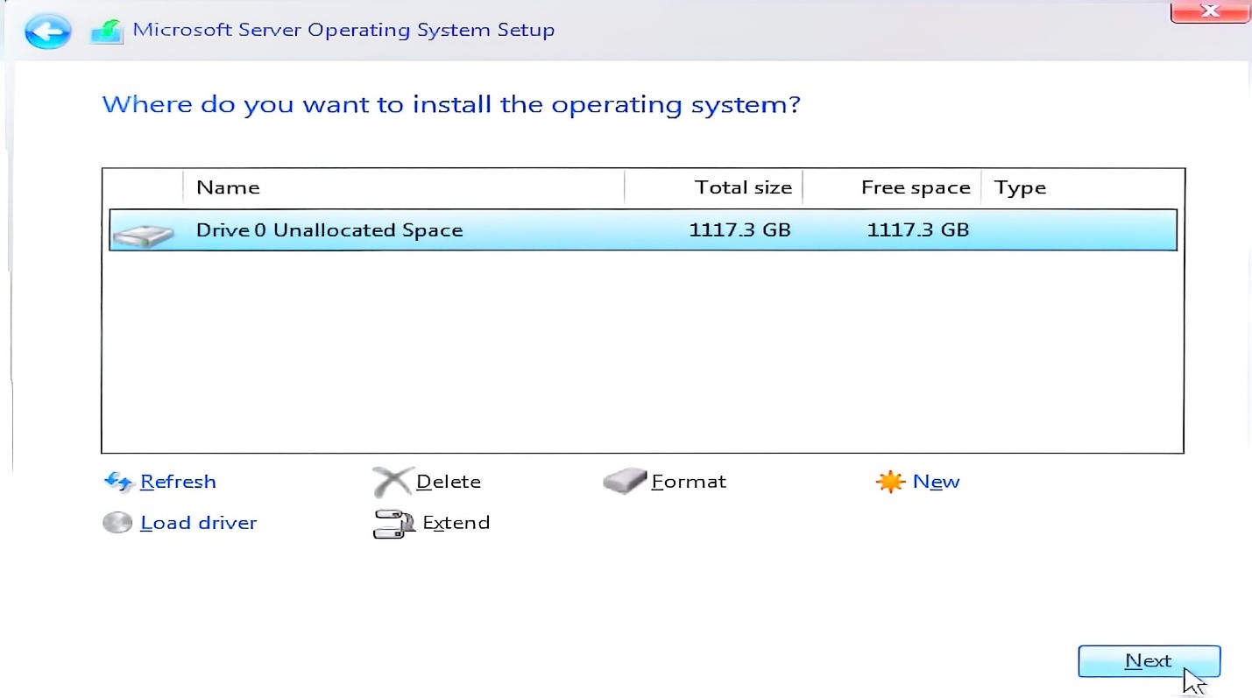Click the Load driver disc icon

tap(117, 523)
